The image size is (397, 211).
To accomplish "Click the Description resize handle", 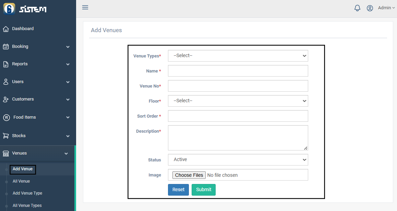I will pyautogui.click(x=305, y=148).
